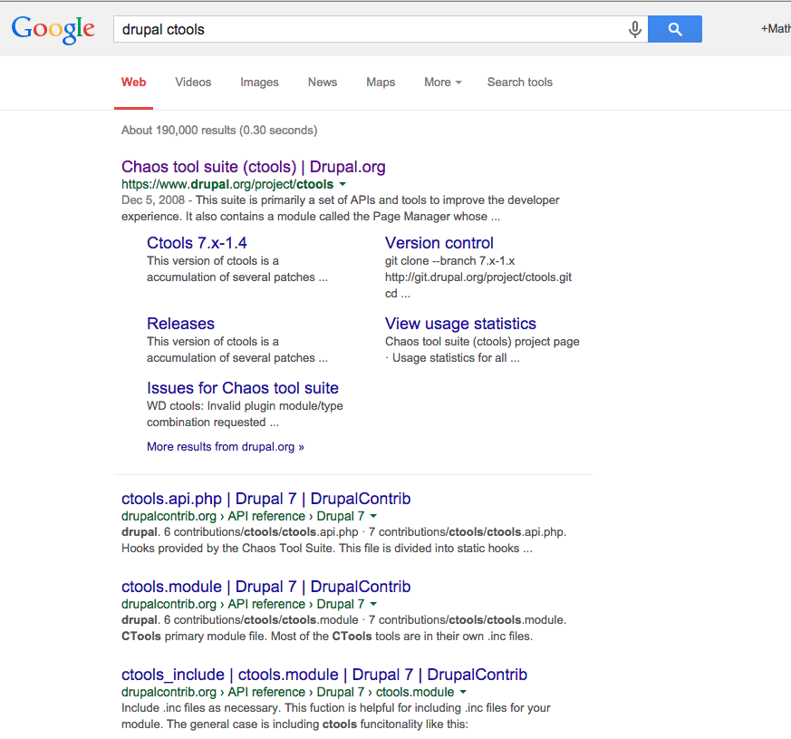Expand the More dropdown menu
This screenshot has width=791, height=739.
tap(443, 83)
